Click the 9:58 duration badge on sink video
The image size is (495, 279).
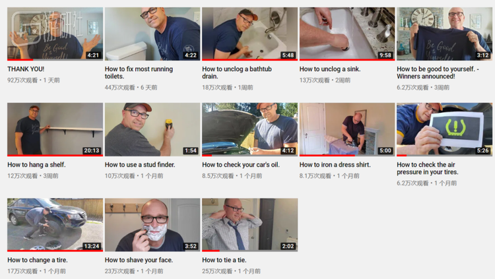pos(385,55)
